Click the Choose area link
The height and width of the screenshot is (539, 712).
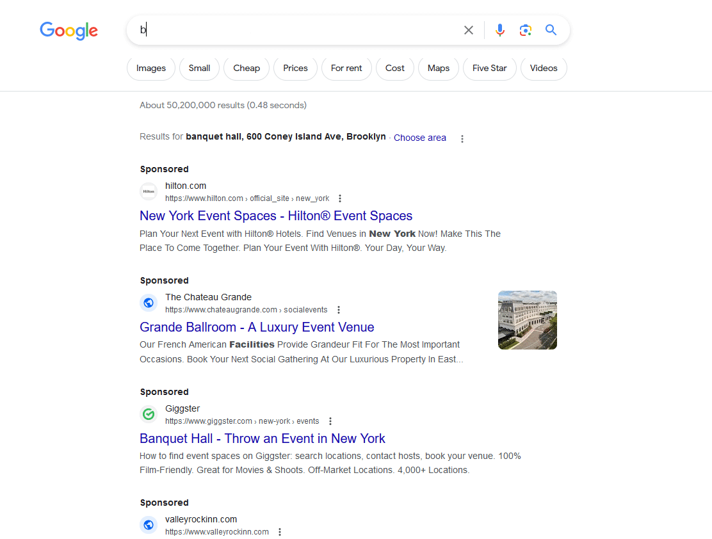coord(420,138)
